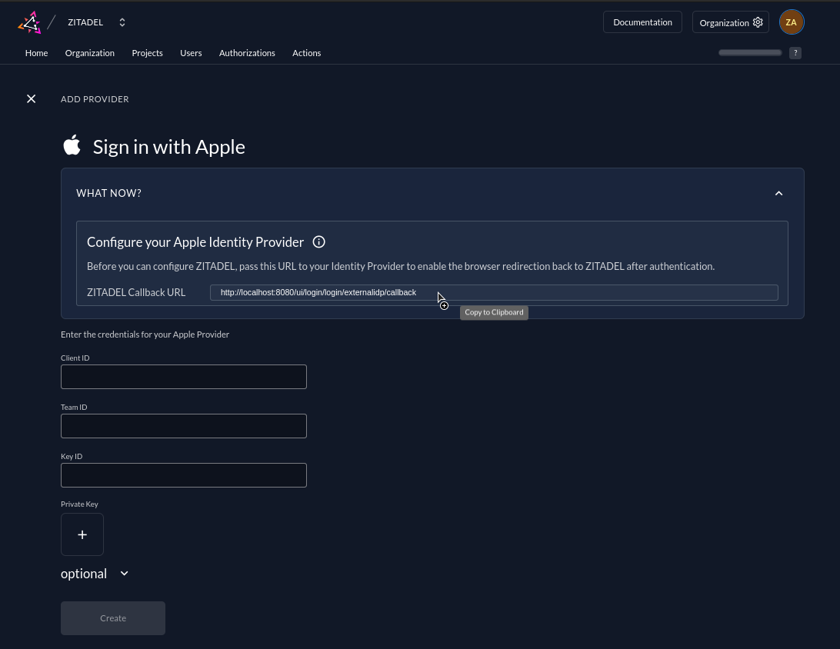Collapse the WHAT NOW? section
Screen dimensions: 840x649
click(x=778, y=193)
